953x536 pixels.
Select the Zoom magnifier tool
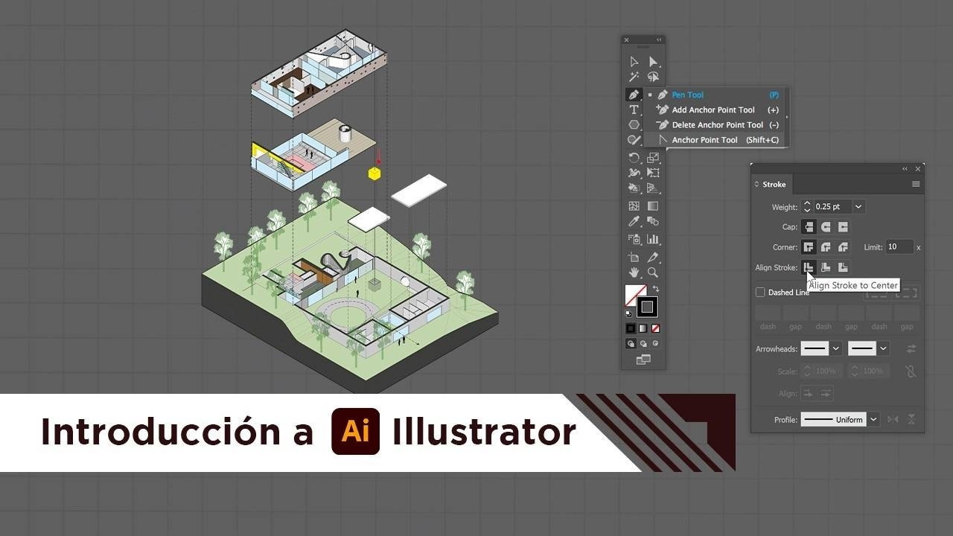pos(653,272)
